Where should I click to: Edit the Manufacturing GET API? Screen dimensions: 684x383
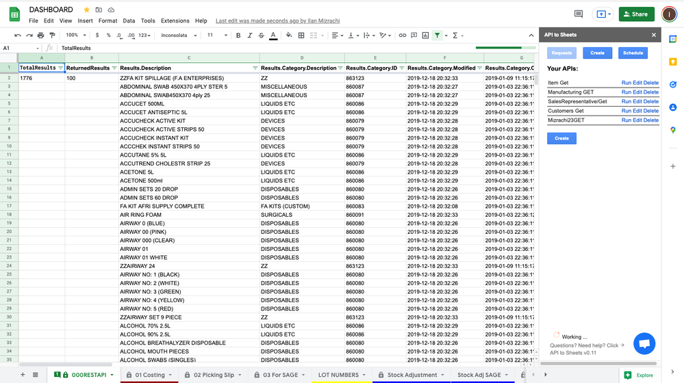click(637, 92)
